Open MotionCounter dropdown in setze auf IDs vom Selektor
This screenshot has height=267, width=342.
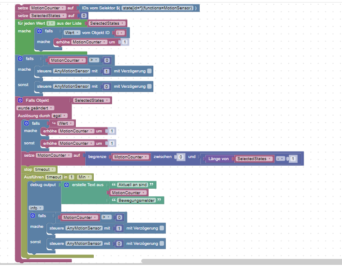click(x=48, y=8)
